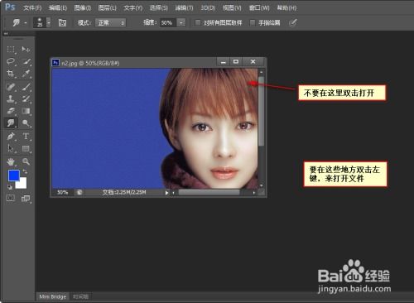Select the Gradient tool
The image size is (414, 303).
[x=26, y=111]
